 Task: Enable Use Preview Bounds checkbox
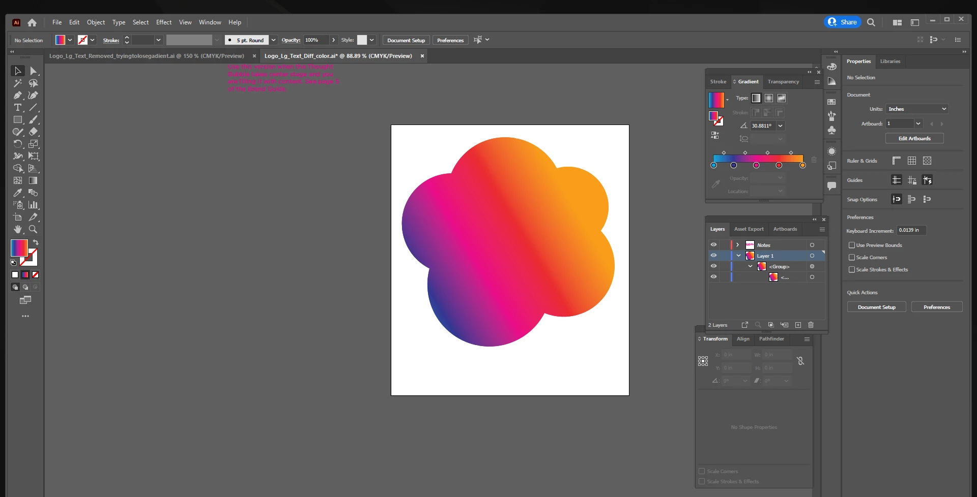click(851, 245)
